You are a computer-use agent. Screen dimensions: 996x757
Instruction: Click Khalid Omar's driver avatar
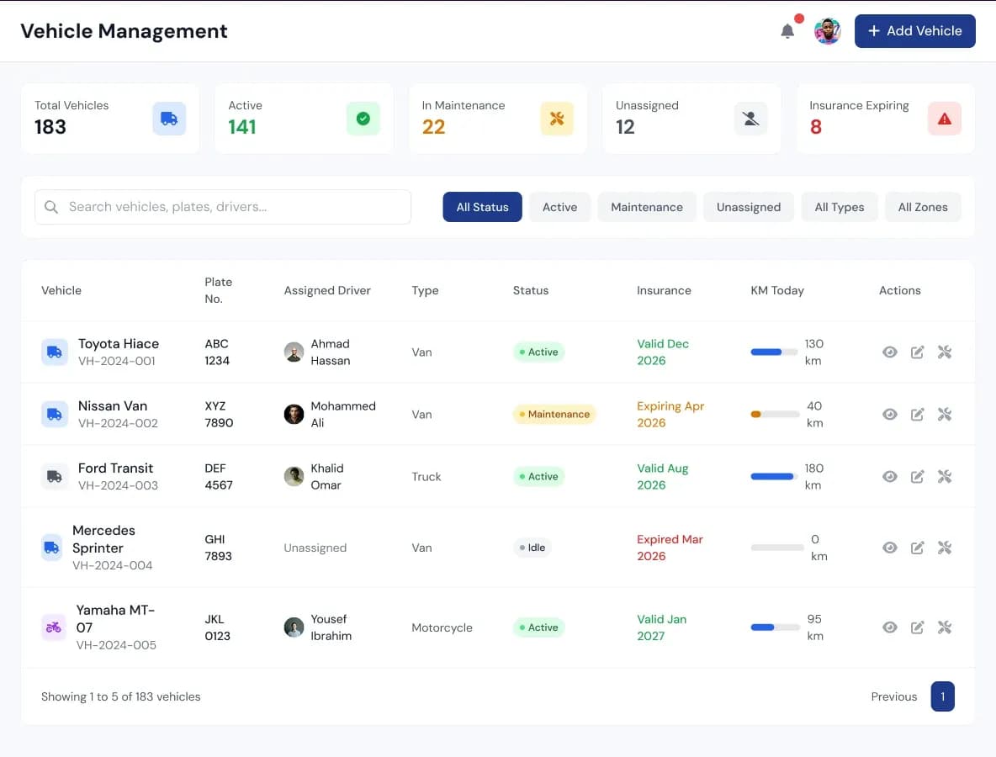tap(294, 476)
